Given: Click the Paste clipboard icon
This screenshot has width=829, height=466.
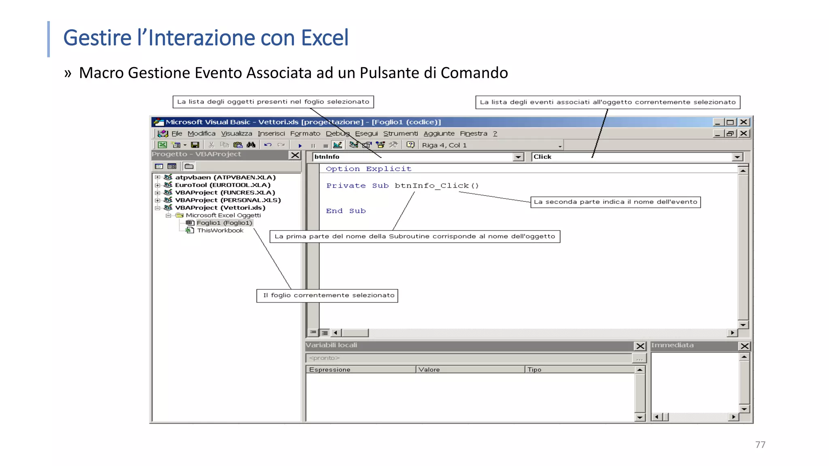Looking at the screenshot, I should pyautogui.click(x=238, y=145).
